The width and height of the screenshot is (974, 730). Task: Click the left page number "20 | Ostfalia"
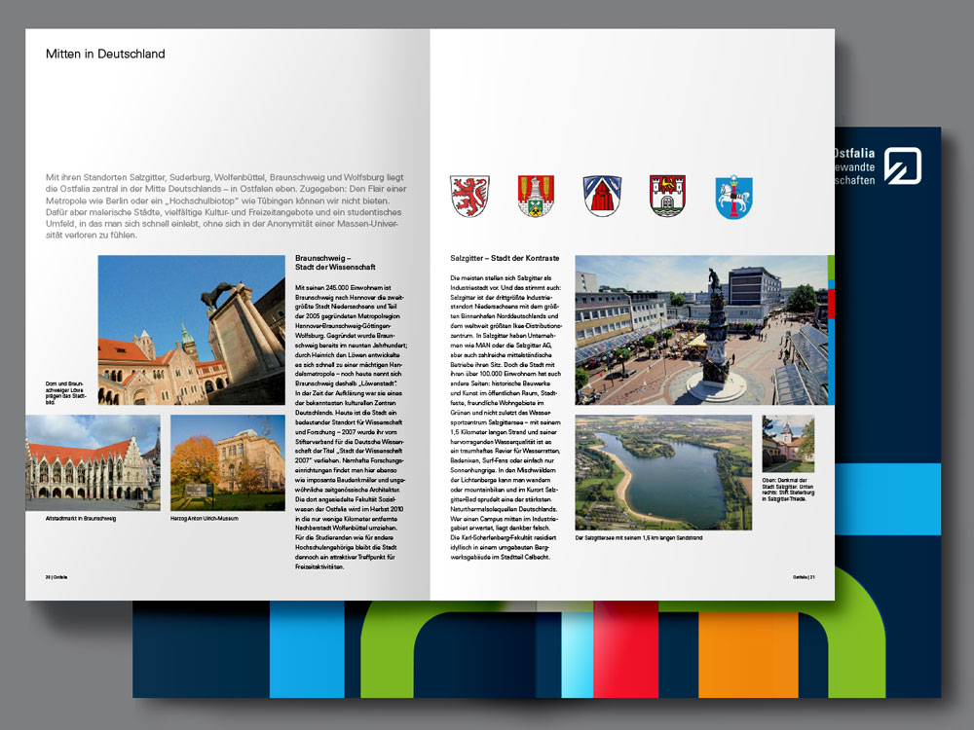60,577
